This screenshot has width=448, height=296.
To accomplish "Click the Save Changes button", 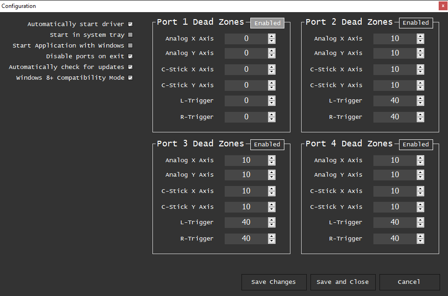I will (x=274, y=282).
